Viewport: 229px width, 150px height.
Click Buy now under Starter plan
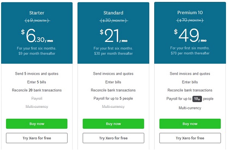37,124
